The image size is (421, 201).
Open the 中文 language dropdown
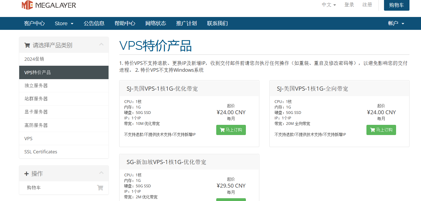[329, 5]
